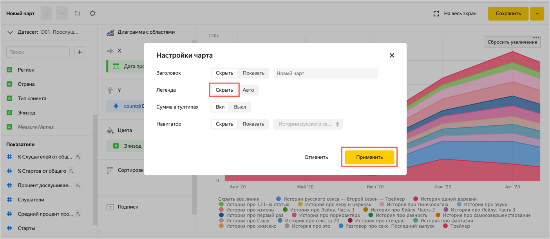Set Легенда to "Авто"

(x=248, y=90)
